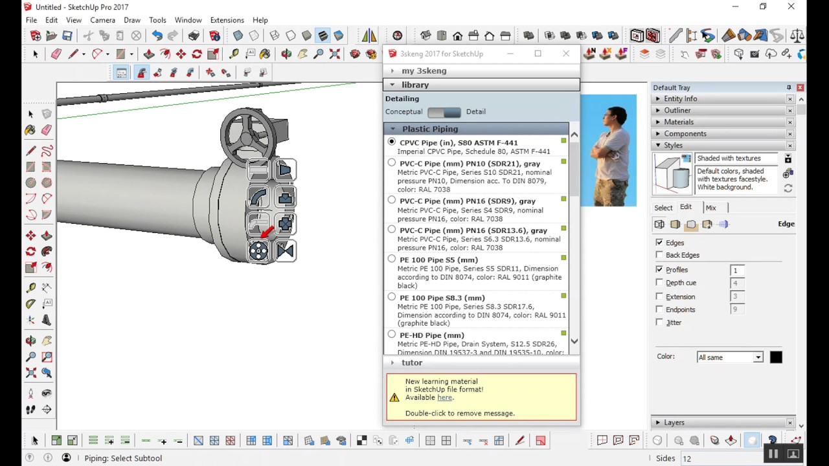Screen dimensions: 829x466
Task: Select the Rotate tool in top toolbar
Action: (197, 54)
